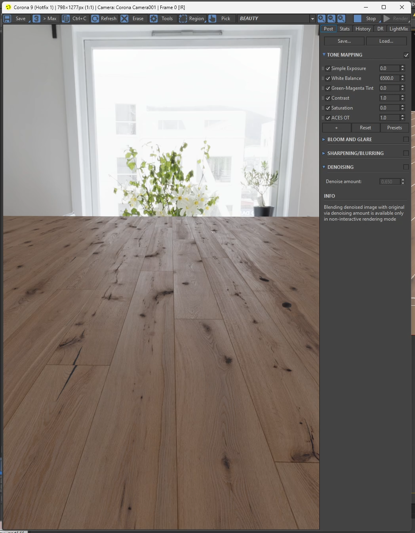Select the Refresh render icon

coord(95,19)
